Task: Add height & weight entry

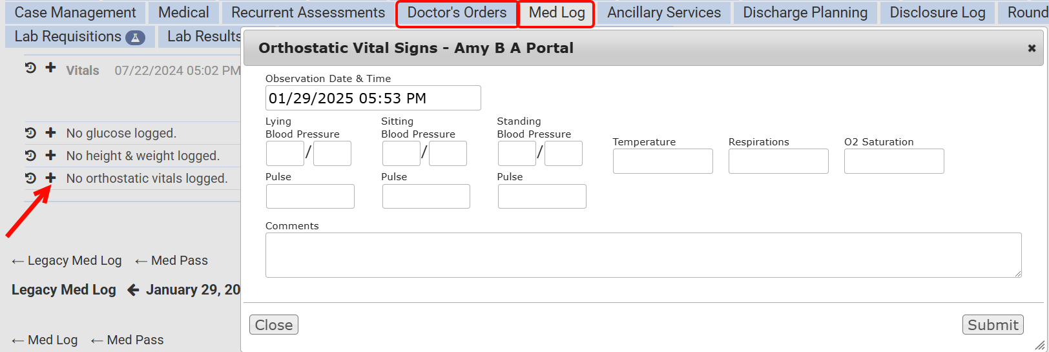Action: [x=50, y=156]
